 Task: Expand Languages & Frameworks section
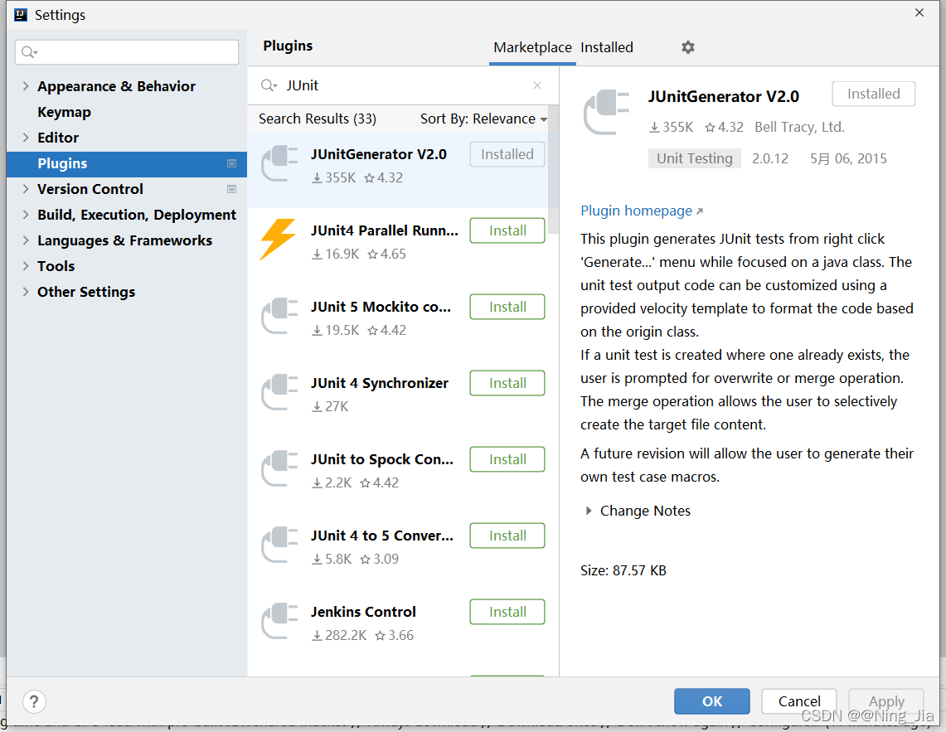click(26, 240)
